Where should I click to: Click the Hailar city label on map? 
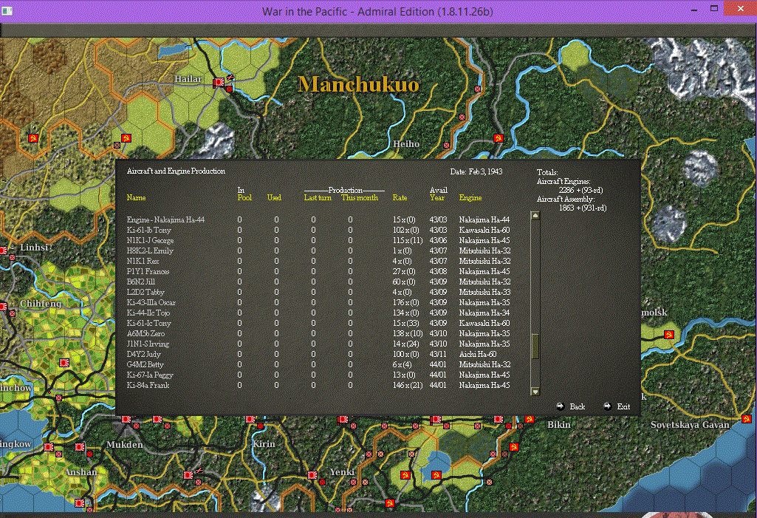(188, 79)
